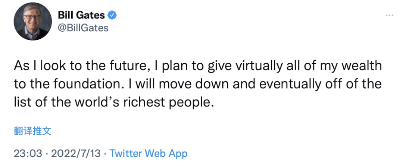Open the Twitter Web App source link

point(149,153)
